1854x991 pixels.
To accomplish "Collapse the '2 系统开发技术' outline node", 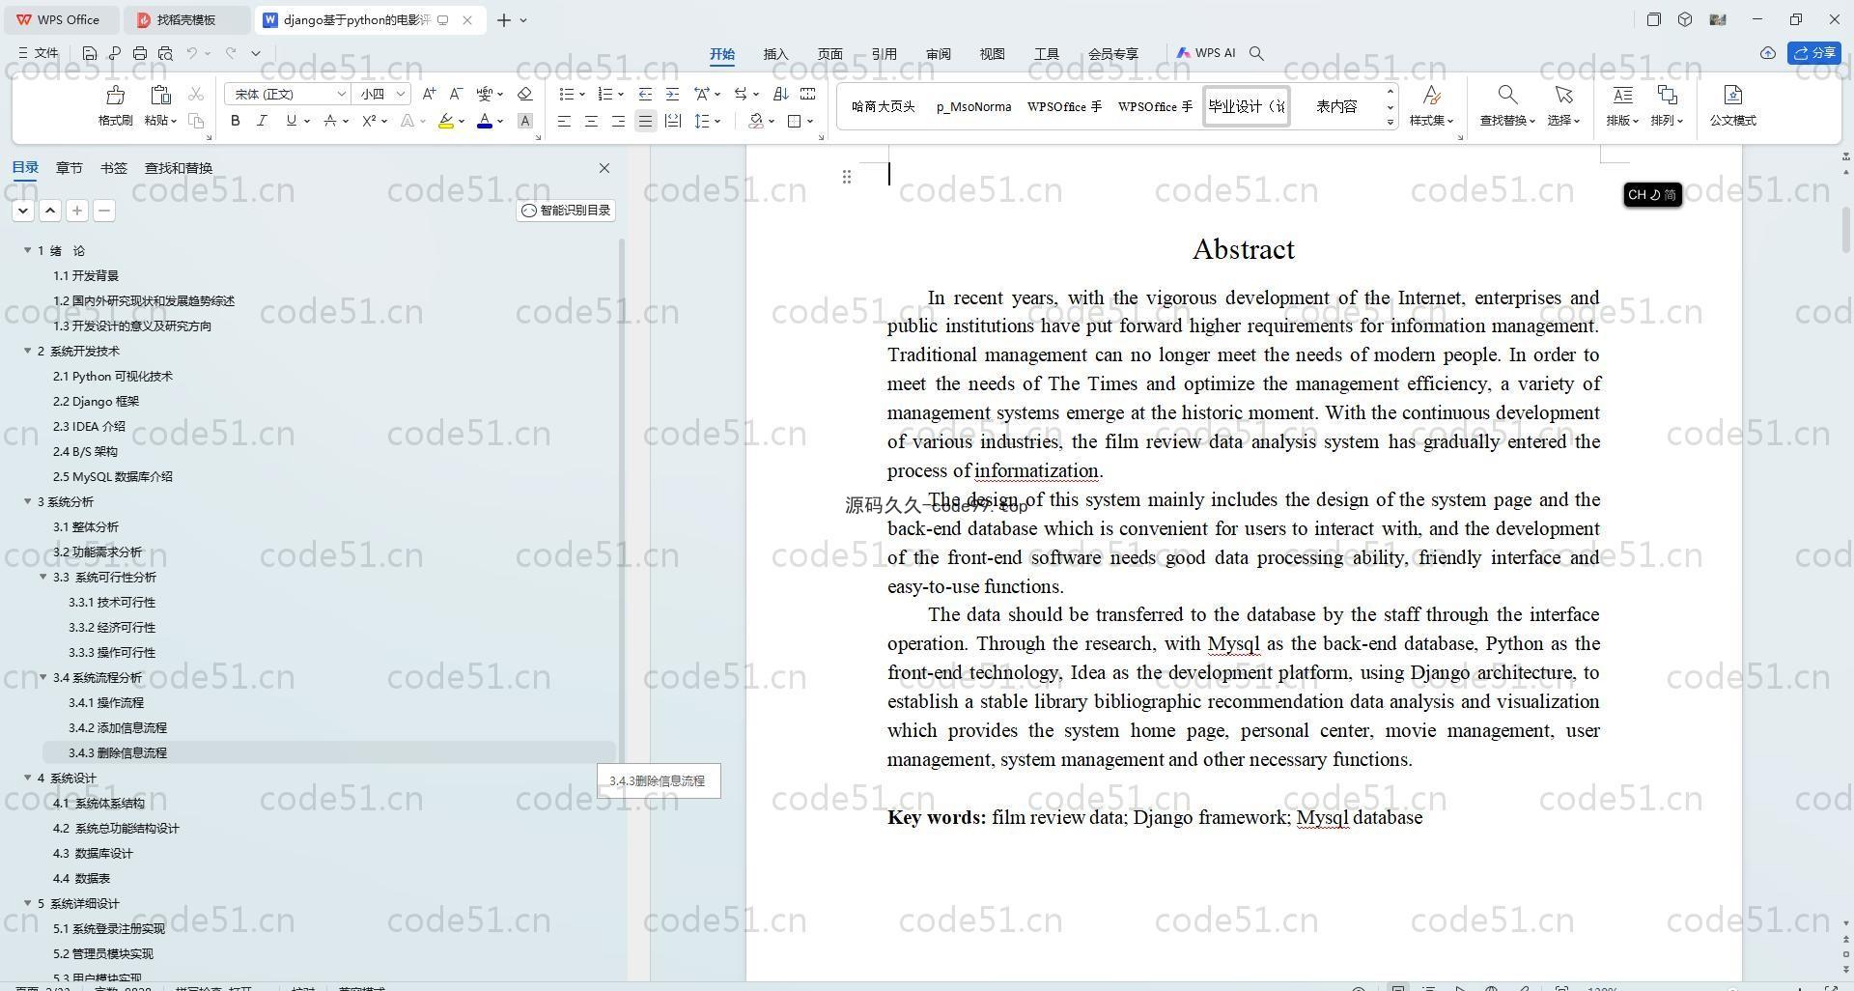I will 27,350.
